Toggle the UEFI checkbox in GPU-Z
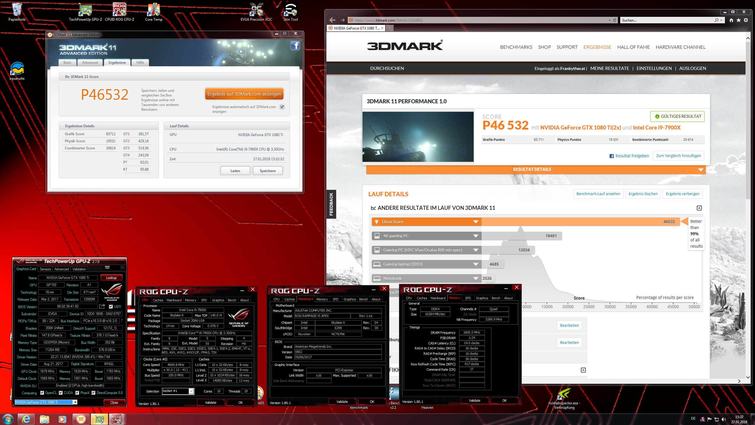Image resolution: width=755 pixels, height=425 pixels. 111,306
